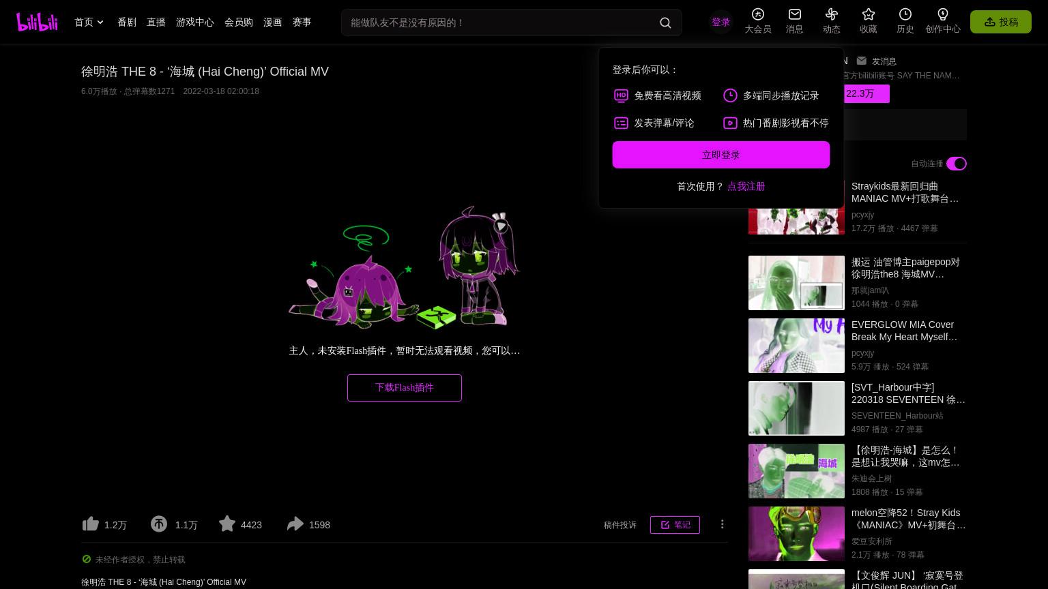This screenshot has width=1048, height=589.
Task: Like the video with thumbs-up icon
Action: click(x=91, y=524)
